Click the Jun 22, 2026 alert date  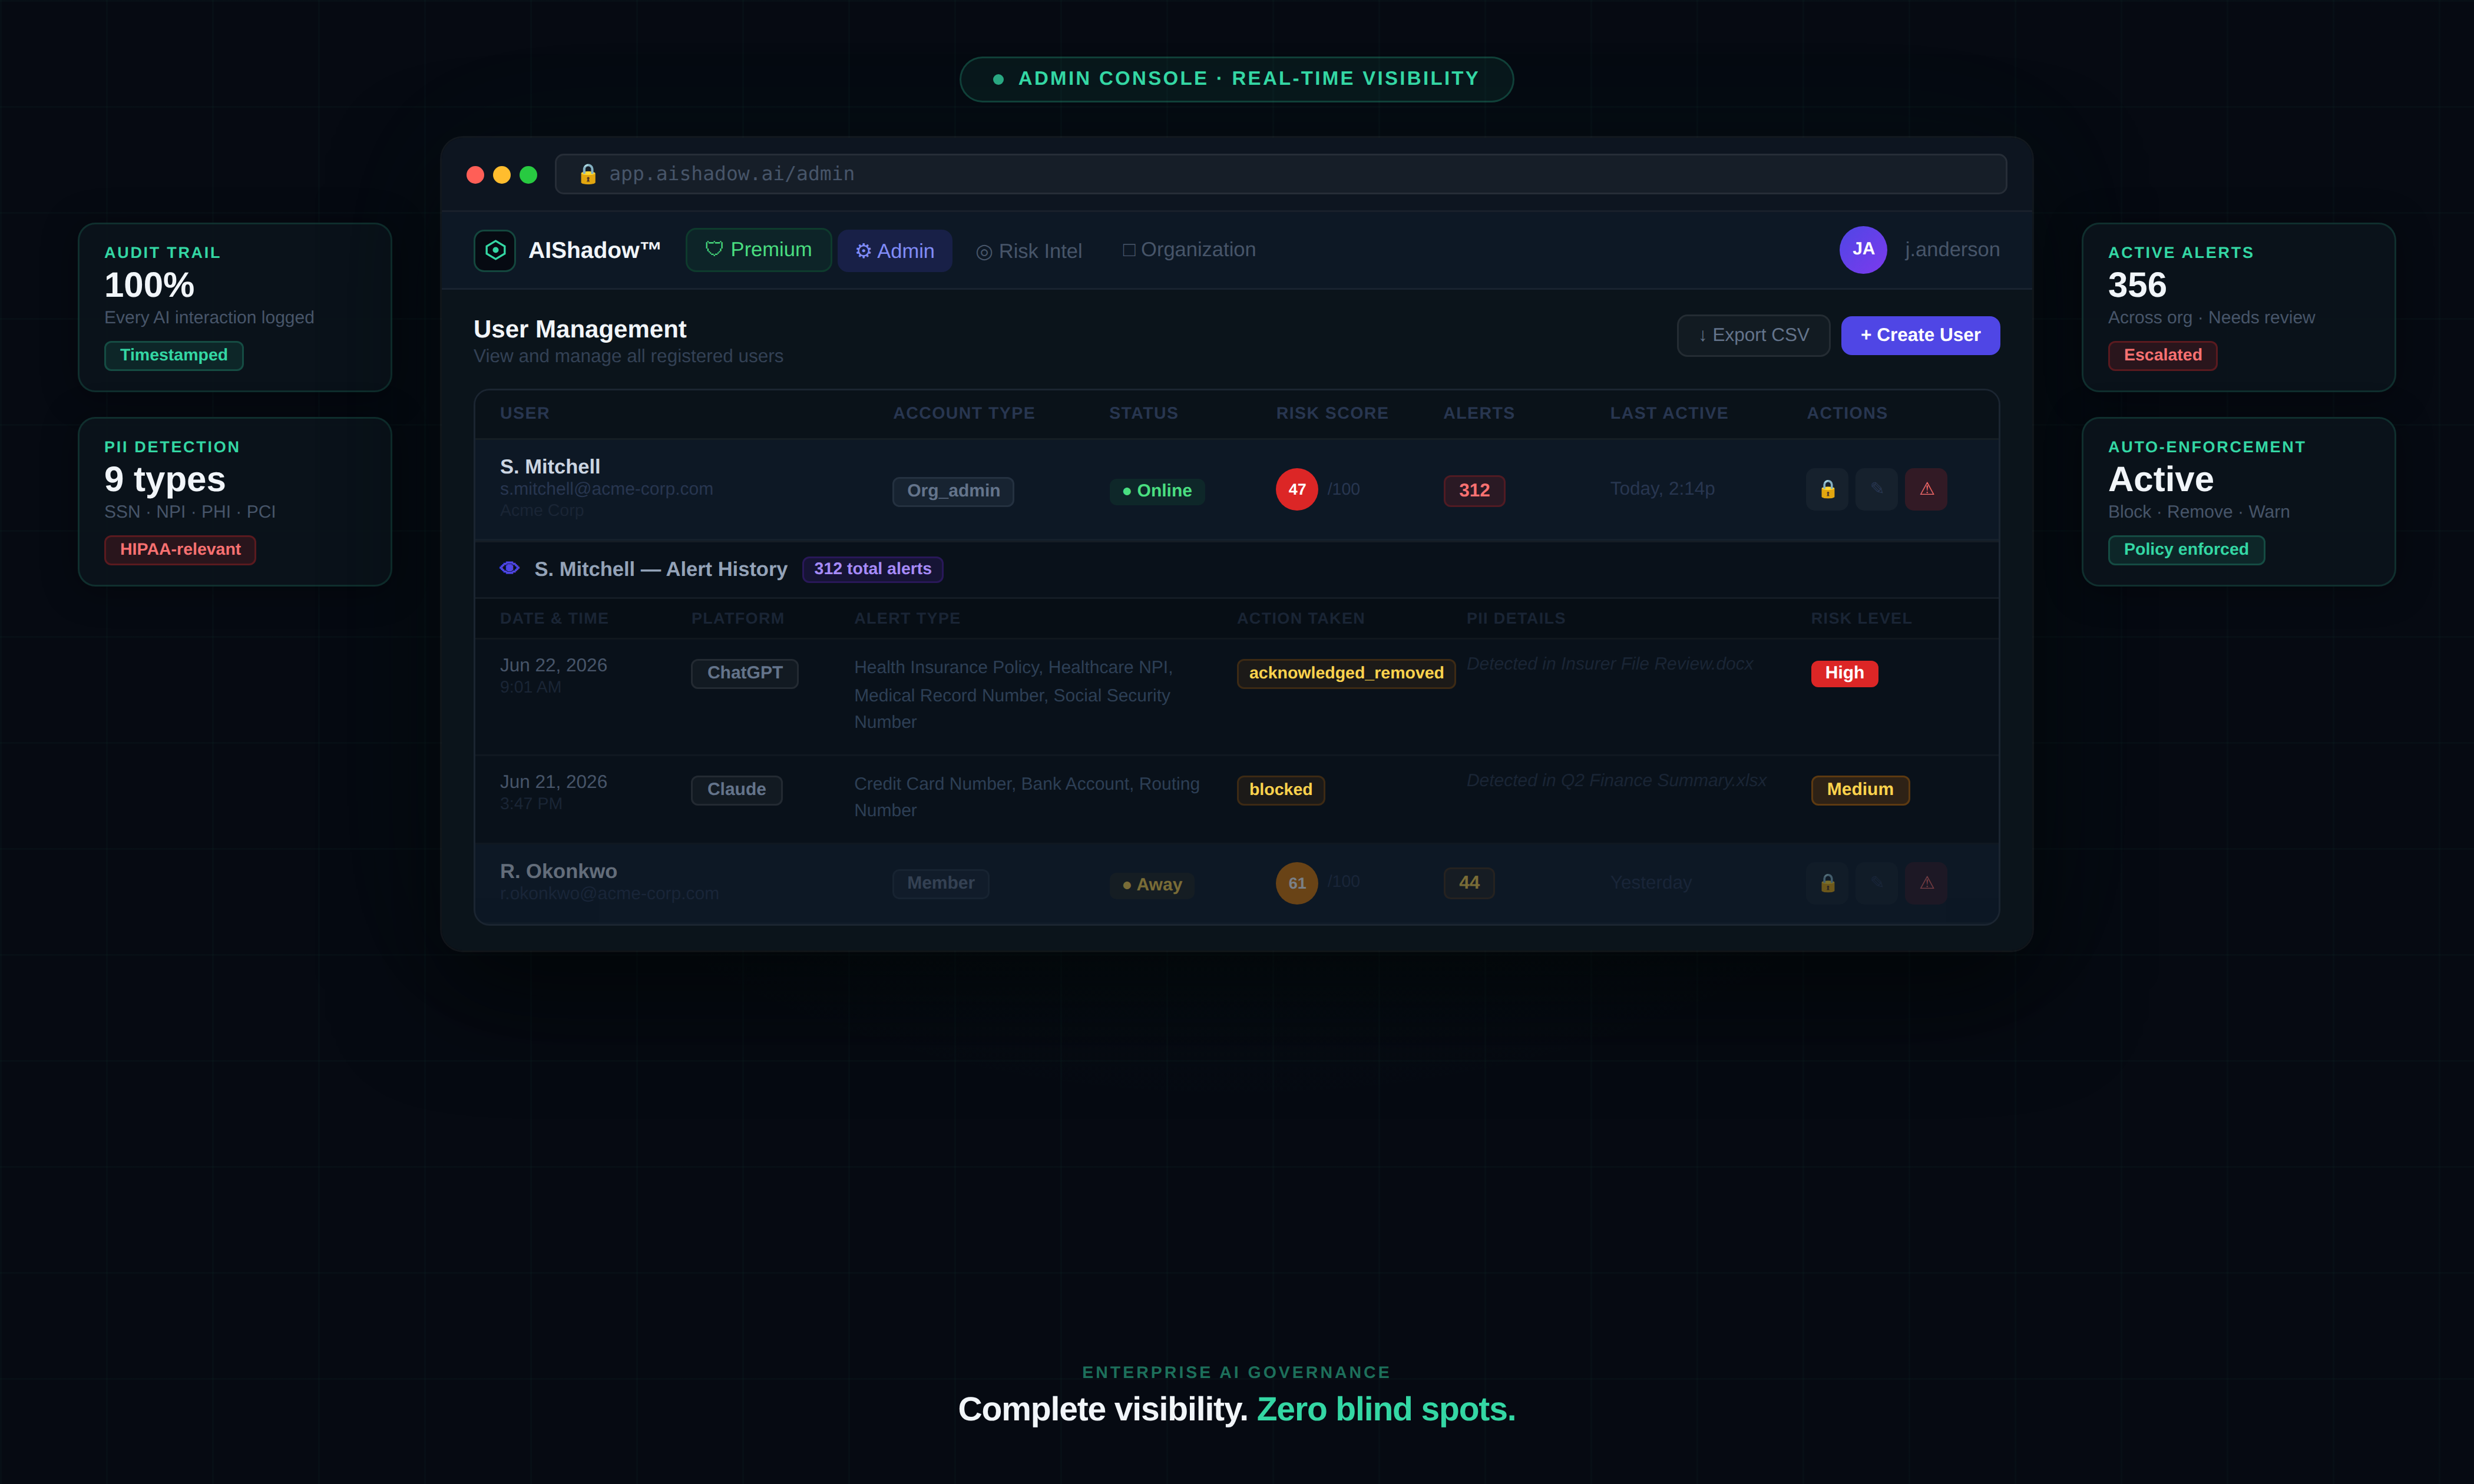(x=553, y=666)
